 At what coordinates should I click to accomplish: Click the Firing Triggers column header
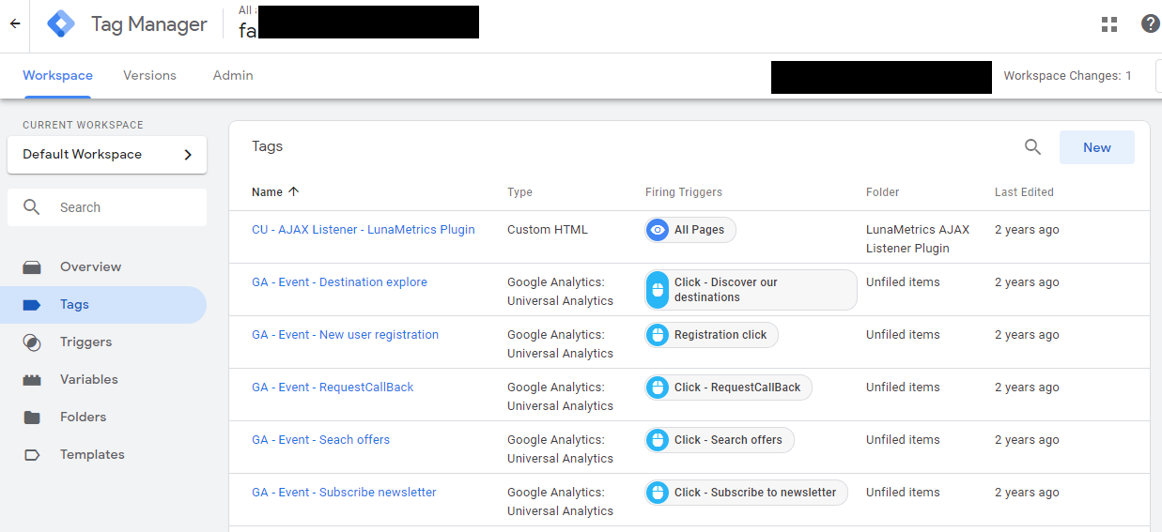click(x=684, y=192)
